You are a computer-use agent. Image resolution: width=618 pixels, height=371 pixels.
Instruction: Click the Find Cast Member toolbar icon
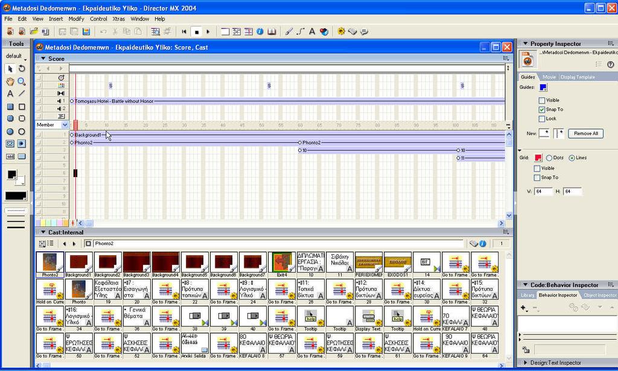click(156, 31)
